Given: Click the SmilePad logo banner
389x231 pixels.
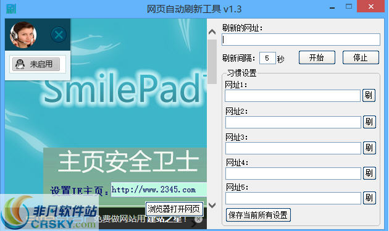Looking at the screenshot, I should pyautogui.click(x=124, y=88).
